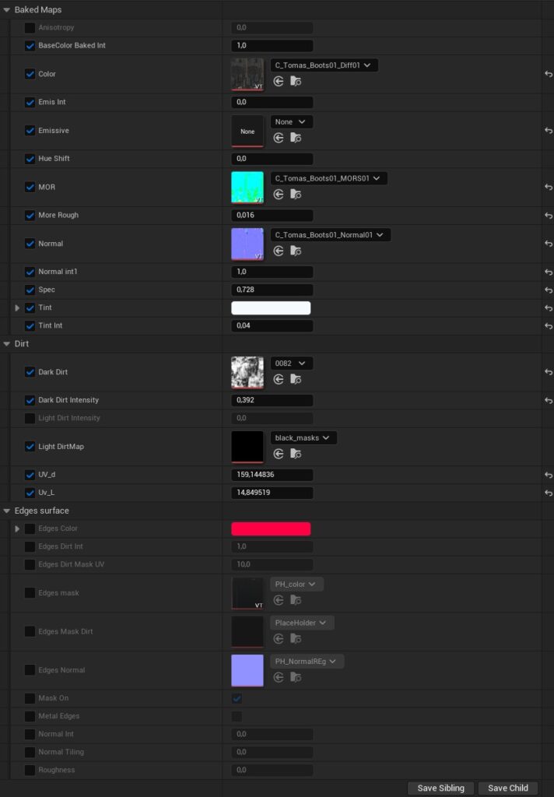Edit the UV_d value 159,144836
554x797 pixels.
(x=272, y=475)
